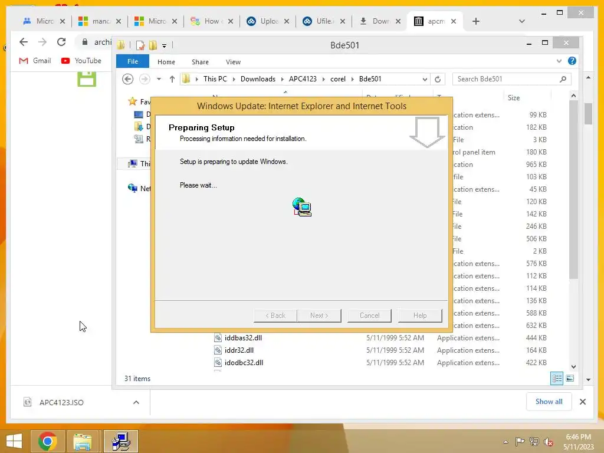Click the Chrome back arrow
Viewport: 604px width, 453px height.
click(x=24, y=42)
